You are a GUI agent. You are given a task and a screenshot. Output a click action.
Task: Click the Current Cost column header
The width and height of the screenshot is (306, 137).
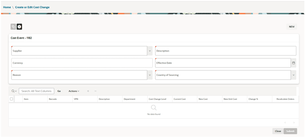(x=185, y=99)
